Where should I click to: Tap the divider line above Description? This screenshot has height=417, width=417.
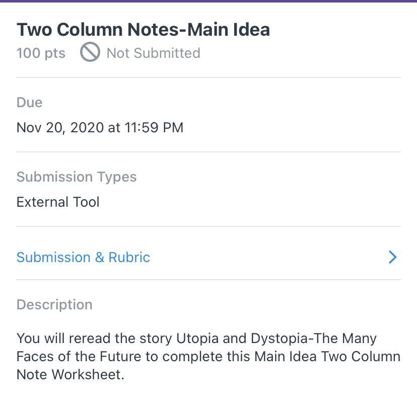click(x=208, y=280)
